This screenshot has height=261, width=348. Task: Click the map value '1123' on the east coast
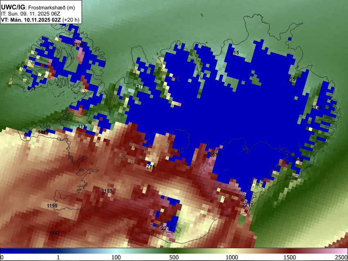tap(317, 107)
